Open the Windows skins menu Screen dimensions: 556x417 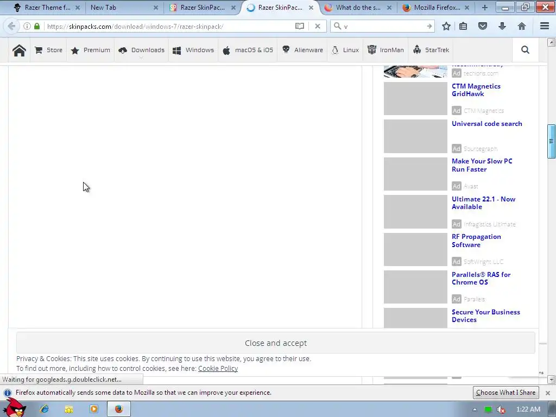193,50
